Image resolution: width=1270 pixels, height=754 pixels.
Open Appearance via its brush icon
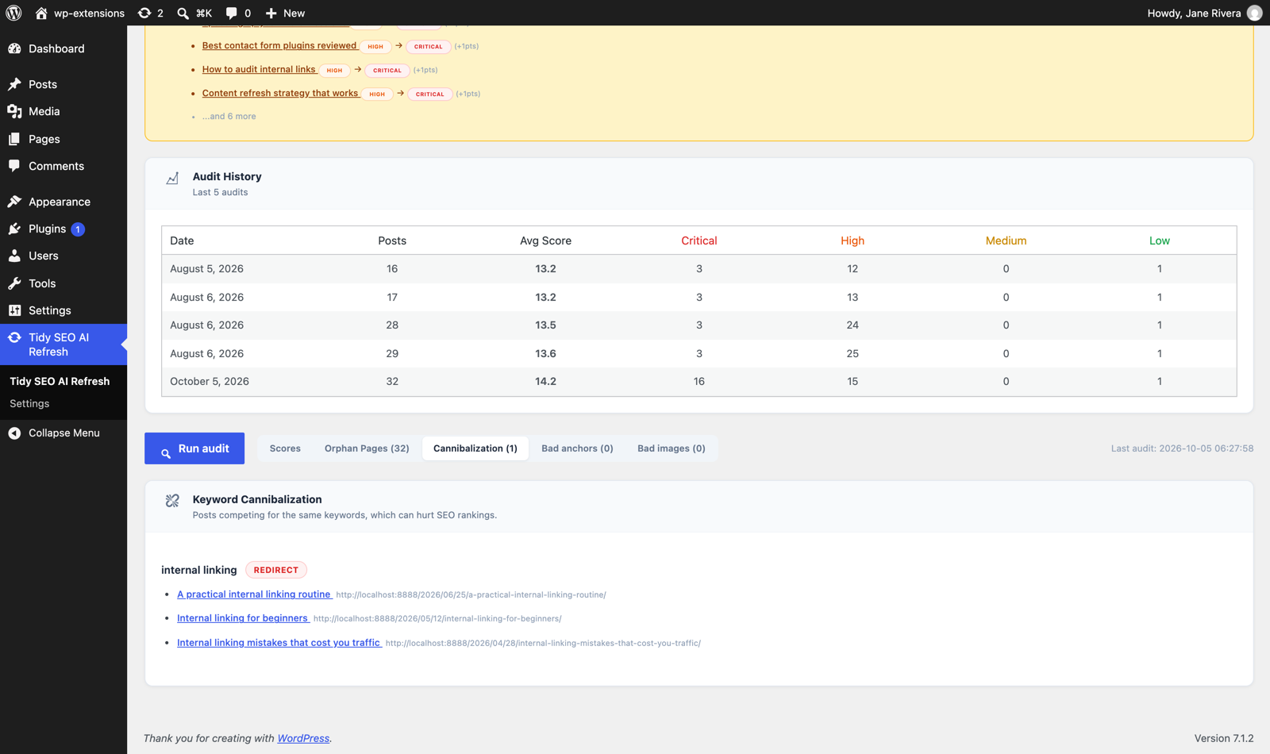coord(14,202)
